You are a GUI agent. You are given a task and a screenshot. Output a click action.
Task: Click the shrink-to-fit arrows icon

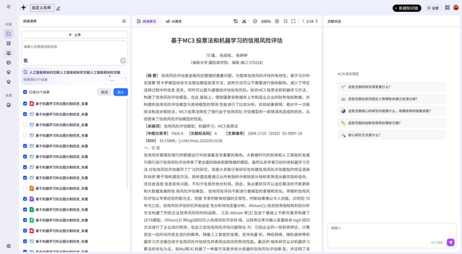pos(285,21)
